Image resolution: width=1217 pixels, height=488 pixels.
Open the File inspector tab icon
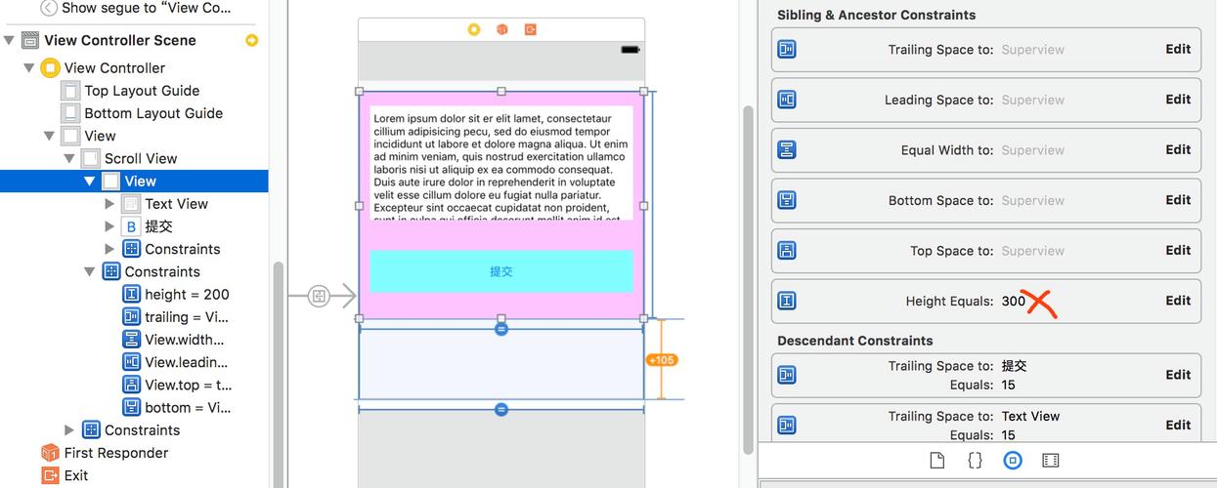click(936, 461)
